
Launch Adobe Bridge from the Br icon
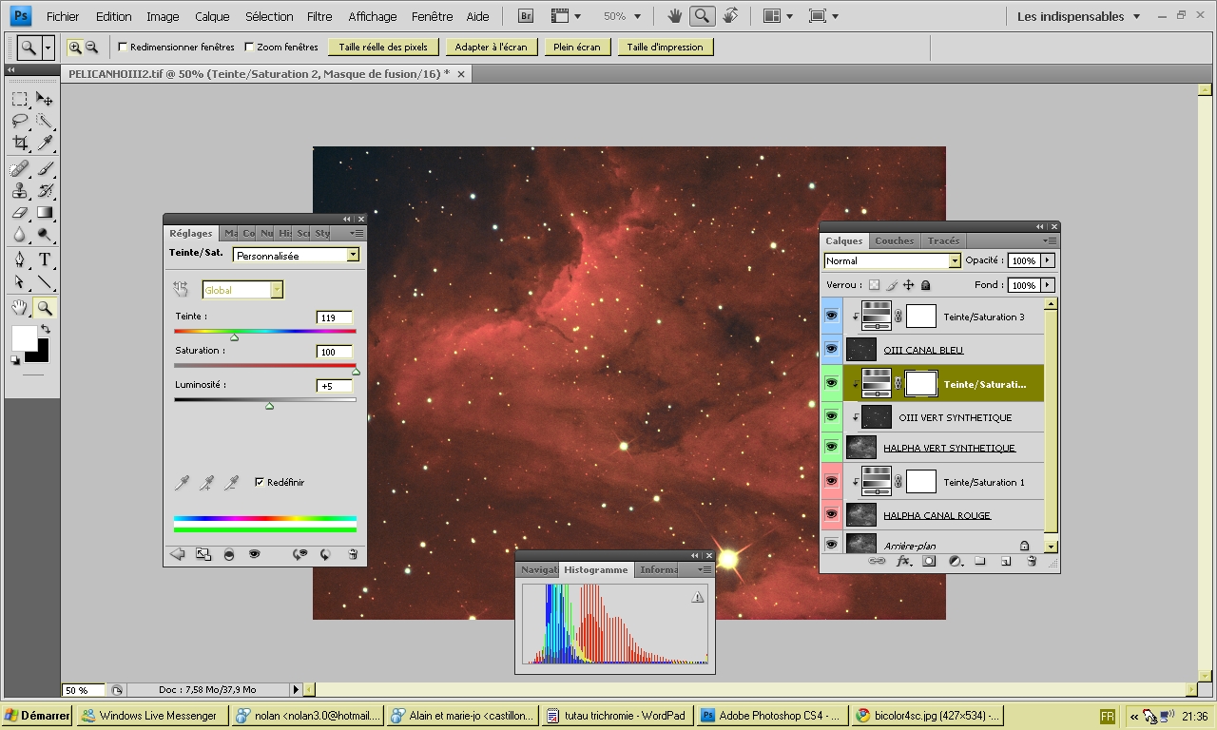[x=525, y=16]
